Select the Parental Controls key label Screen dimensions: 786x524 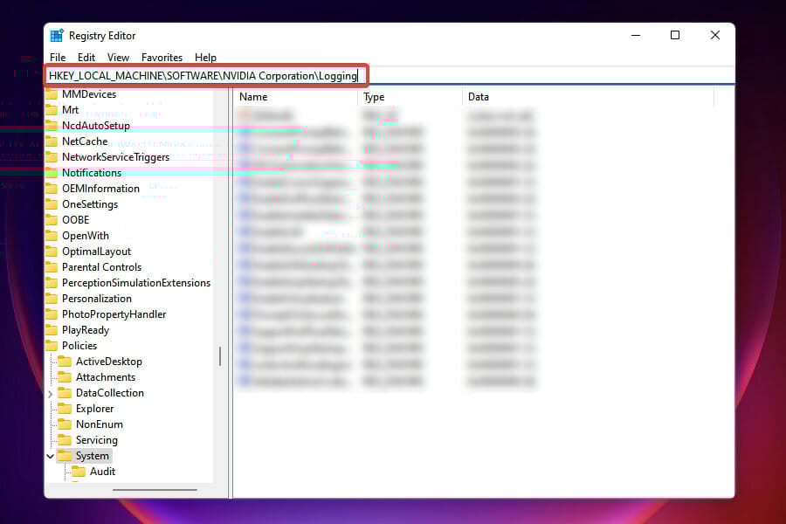point(102,266)
